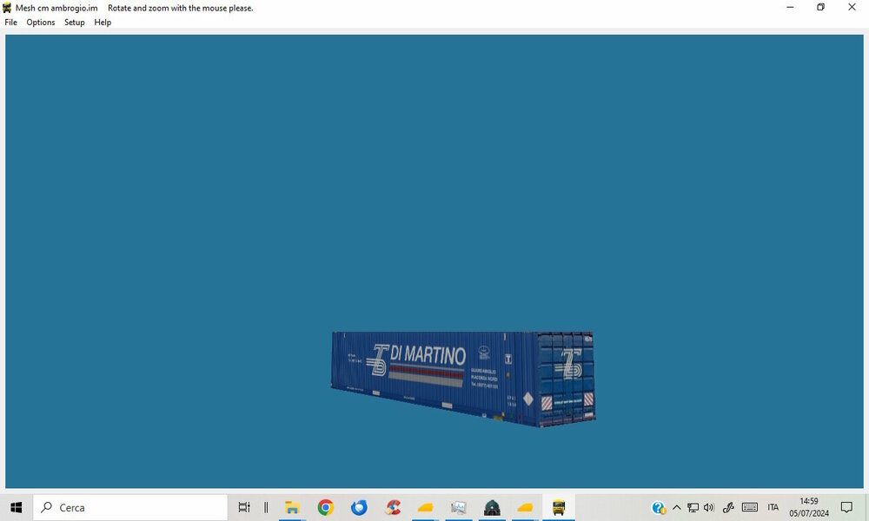869x521 pixels.
Task: Click the pen workspace tray icon
Action: click(728, 507)
